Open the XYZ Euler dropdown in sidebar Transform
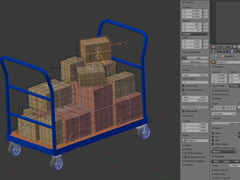This screenshot has height=180, width=240. click(x=195, y=34)
